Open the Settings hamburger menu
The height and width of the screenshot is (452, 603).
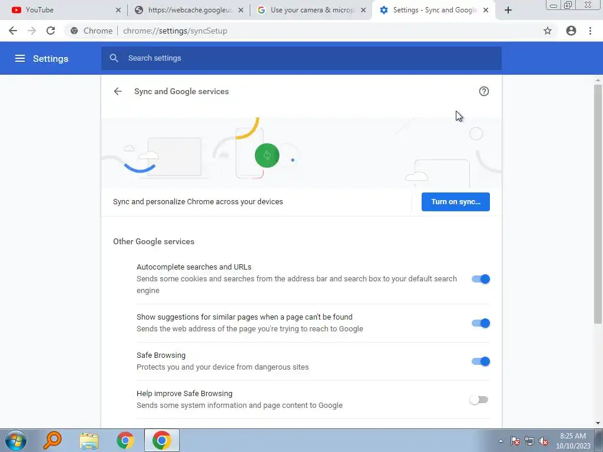click(x=20, y=58)
